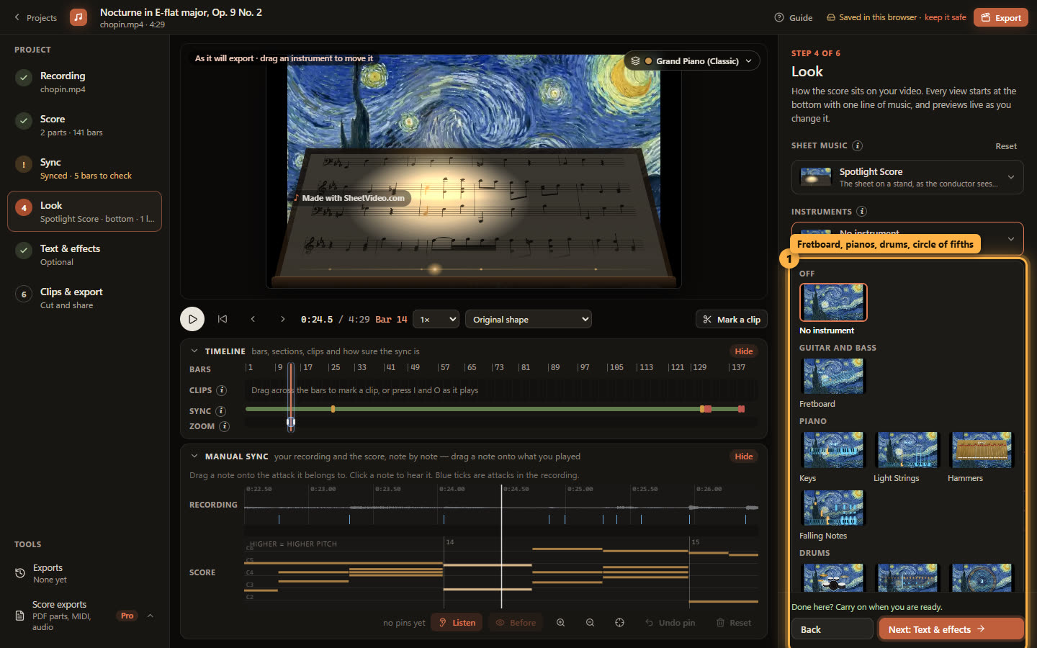Expand Score exports chevron
Viewport: 1037px width, 648px height.
click(x=150, y=616)
